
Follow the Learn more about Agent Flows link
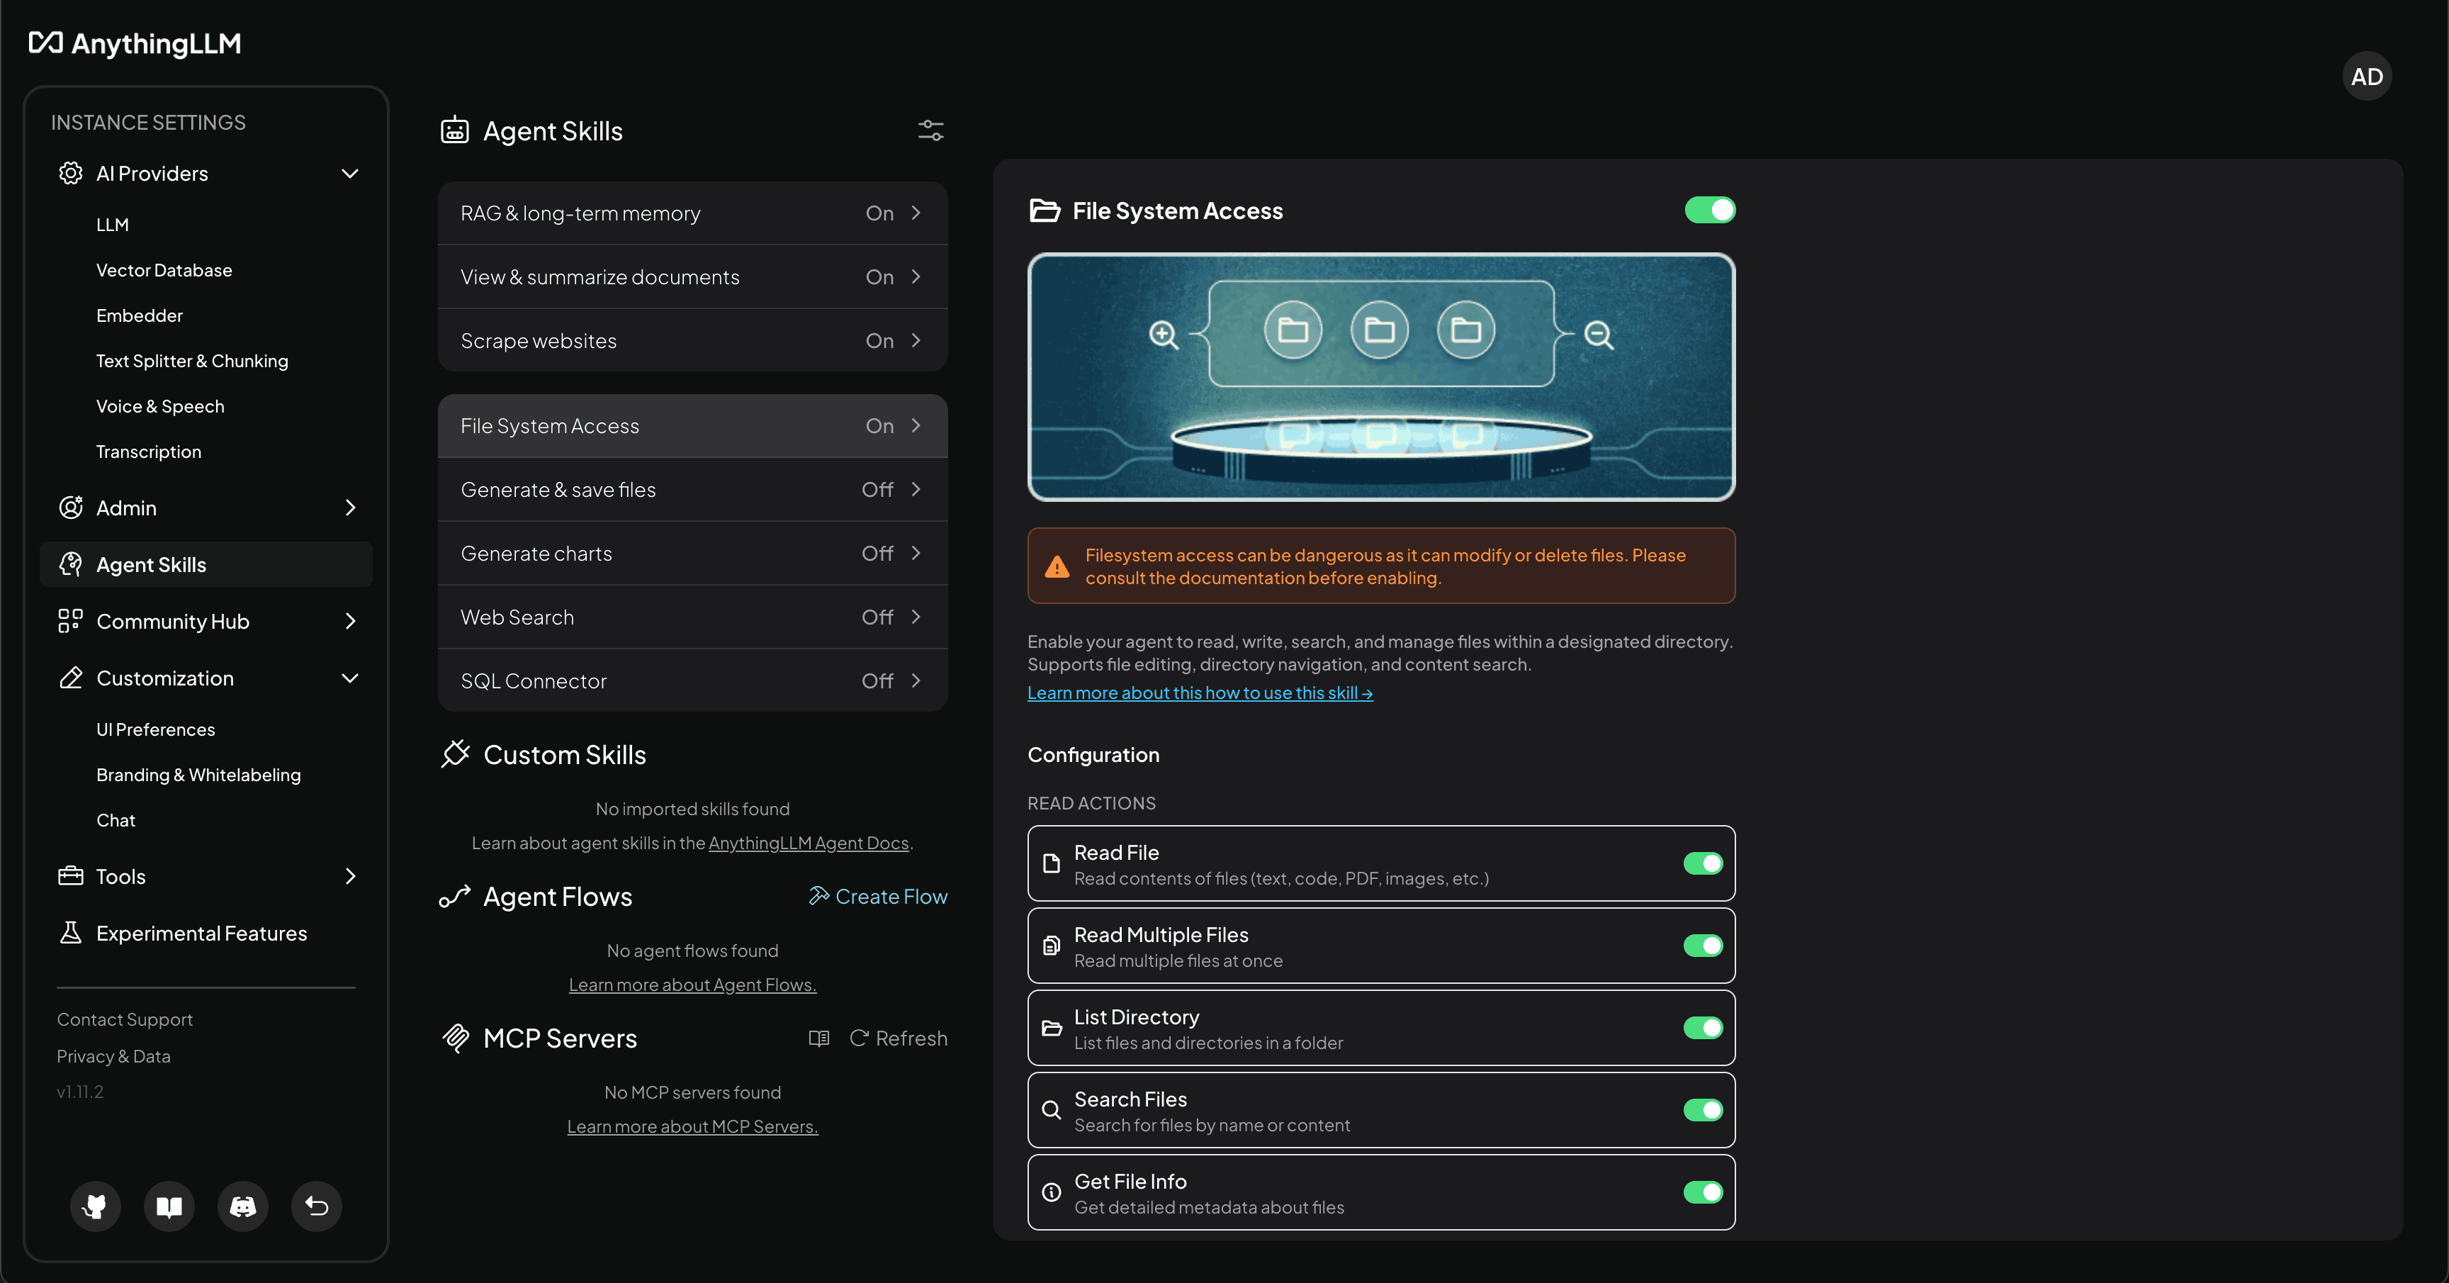pyautogui.click(x=692, y=983)
